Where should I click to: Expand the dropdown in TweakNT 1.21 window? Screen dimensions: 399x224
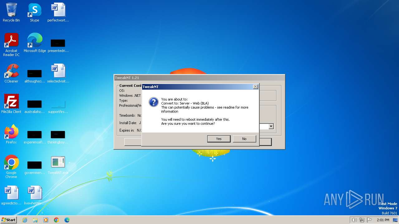click(271, 126)
